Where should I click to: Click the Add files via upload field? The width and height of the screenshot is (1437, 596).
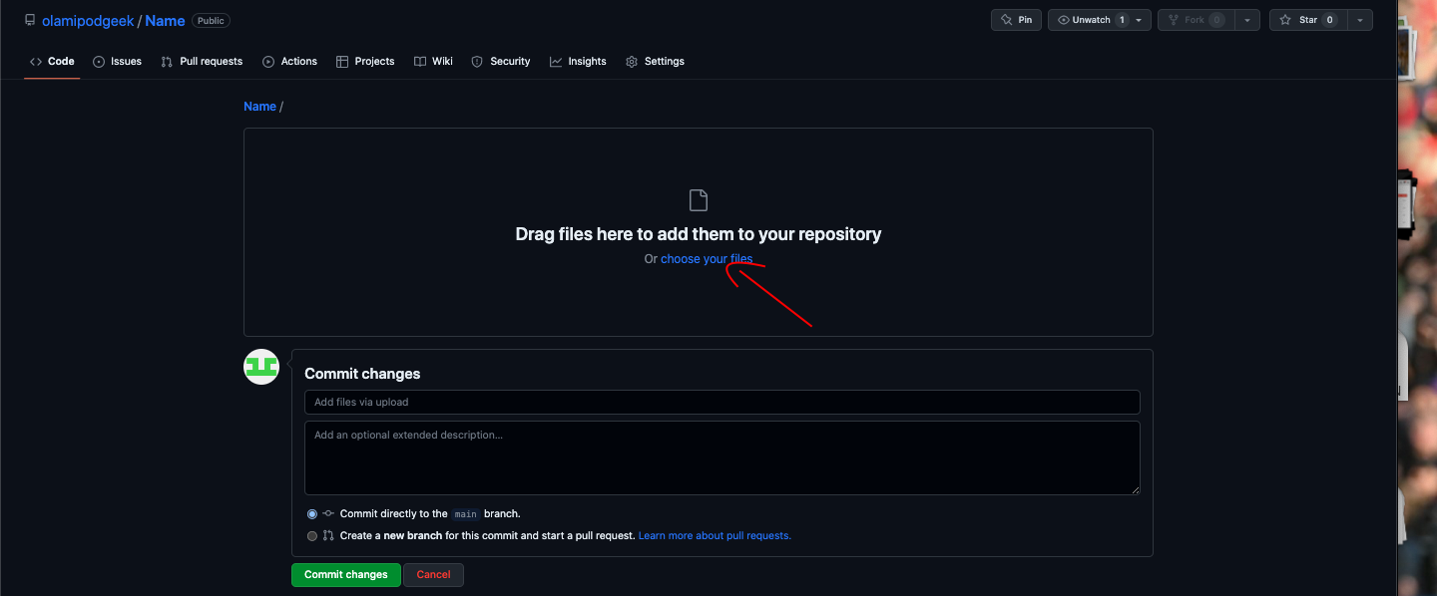[721, 402]
